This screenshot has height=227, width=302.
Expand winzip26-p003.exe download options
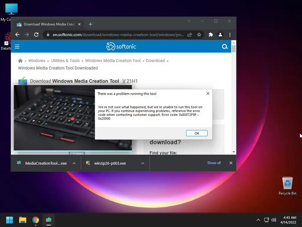143,163
